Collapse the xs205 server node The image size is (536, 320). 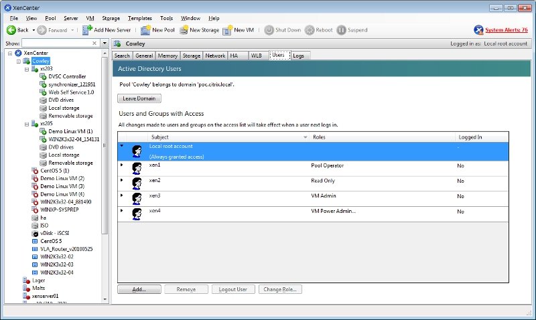(x=27, y=125)
